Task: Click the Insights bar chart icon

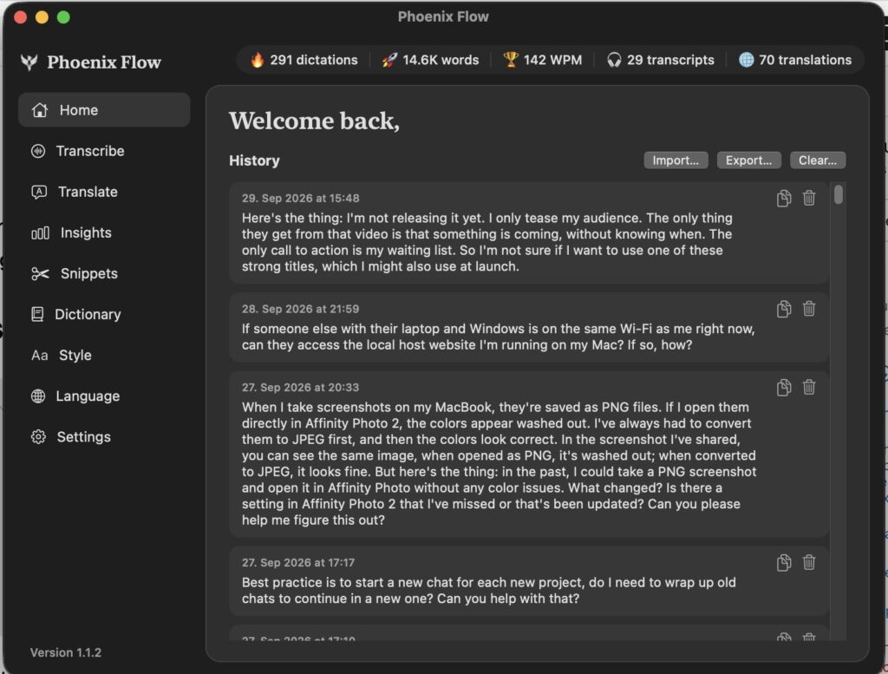Action: click(x=40, y=232)
